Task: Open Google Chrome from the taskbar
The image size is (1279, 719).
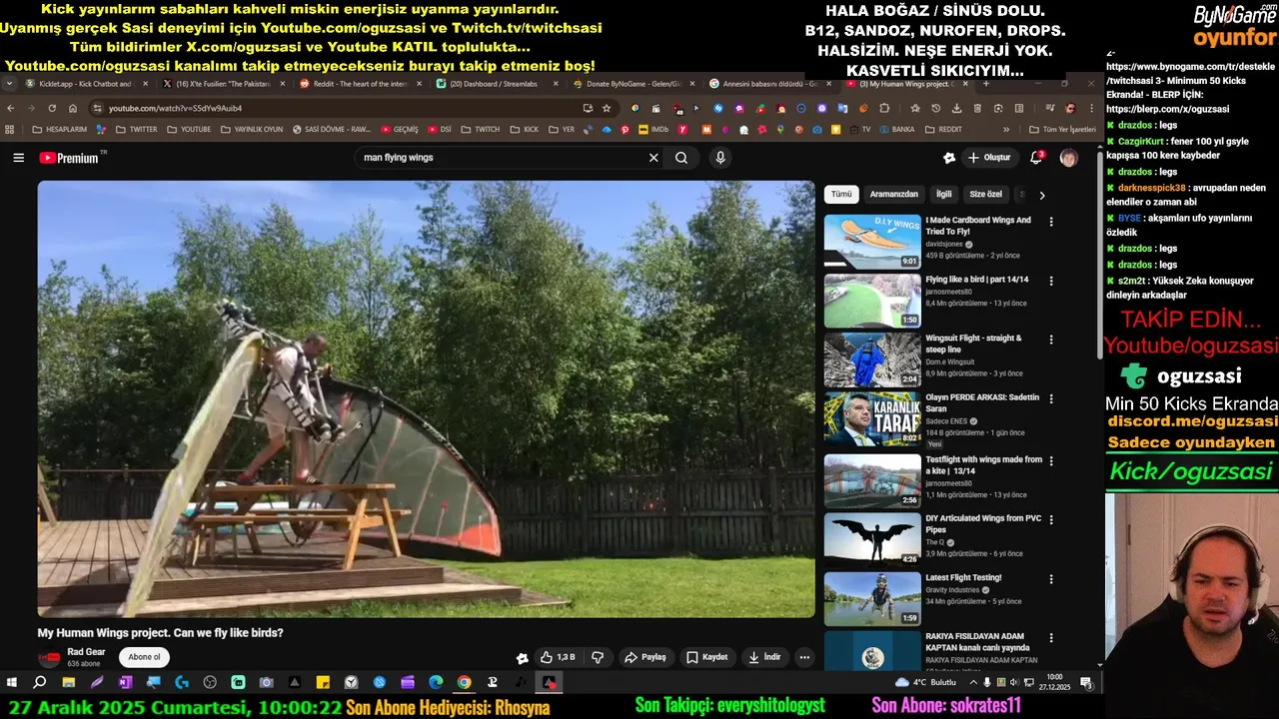Action: 464,683
